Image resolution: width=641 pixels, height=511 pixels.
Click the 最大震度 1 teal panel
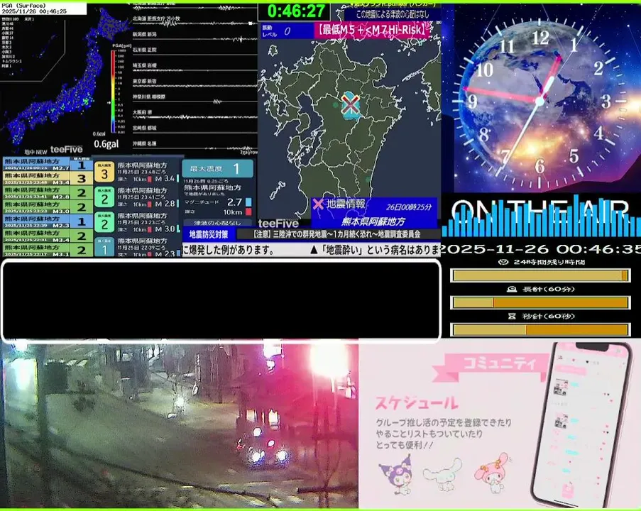[217, 168]
